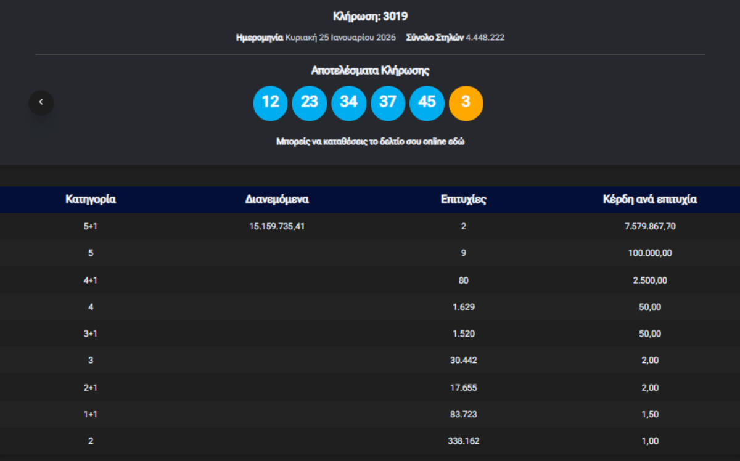Click the blue ball number 23
This screenshot has width=740, height=461.
[309, 103]
